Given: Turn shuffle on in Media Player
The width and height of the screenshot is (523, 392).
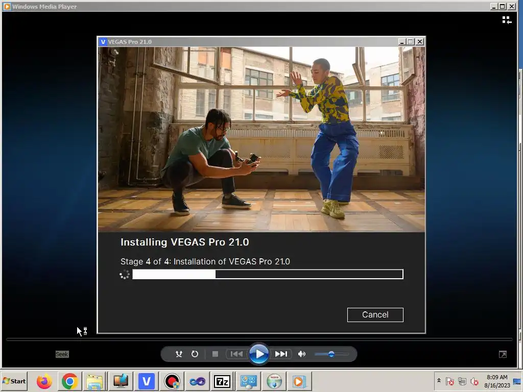Looking at the screenshot, I should pyautogui.click(x=179, y=354).
